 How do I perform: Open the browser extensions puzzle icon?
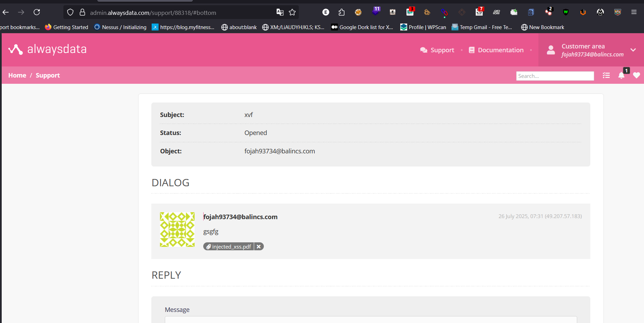point(341,12)
